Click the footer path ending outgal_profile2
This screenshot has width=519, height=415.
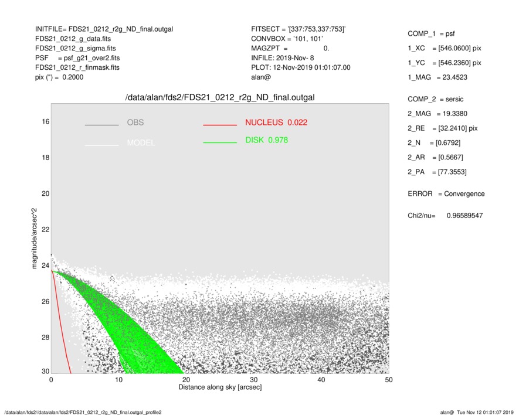[x=83, y=412]
